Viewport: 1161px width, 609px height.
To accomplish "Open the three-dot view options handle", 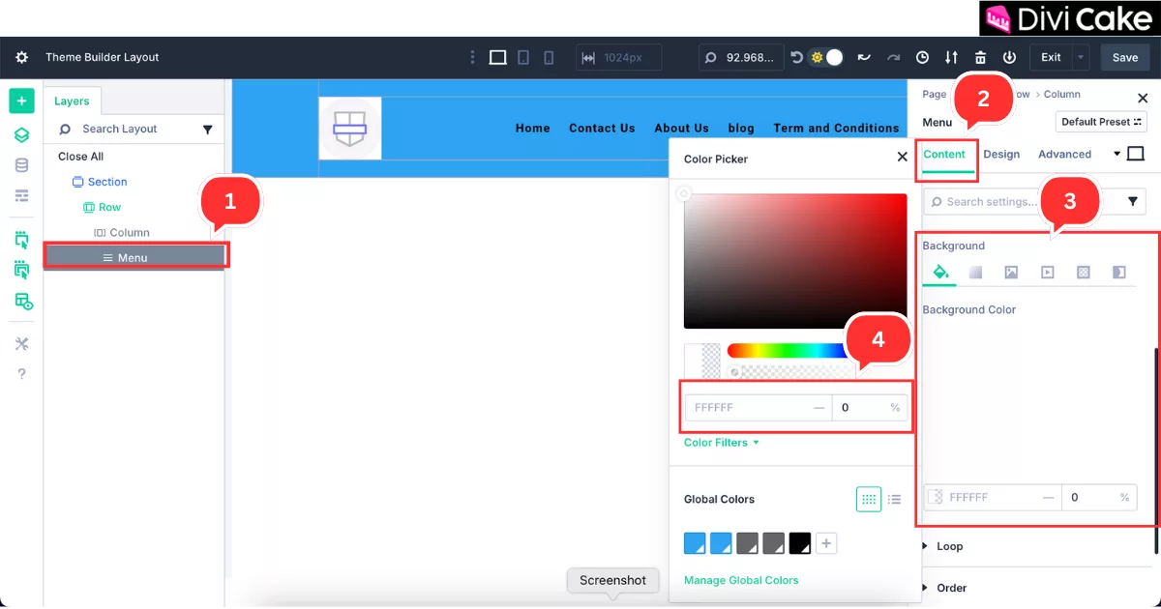I will coord(472,57).
